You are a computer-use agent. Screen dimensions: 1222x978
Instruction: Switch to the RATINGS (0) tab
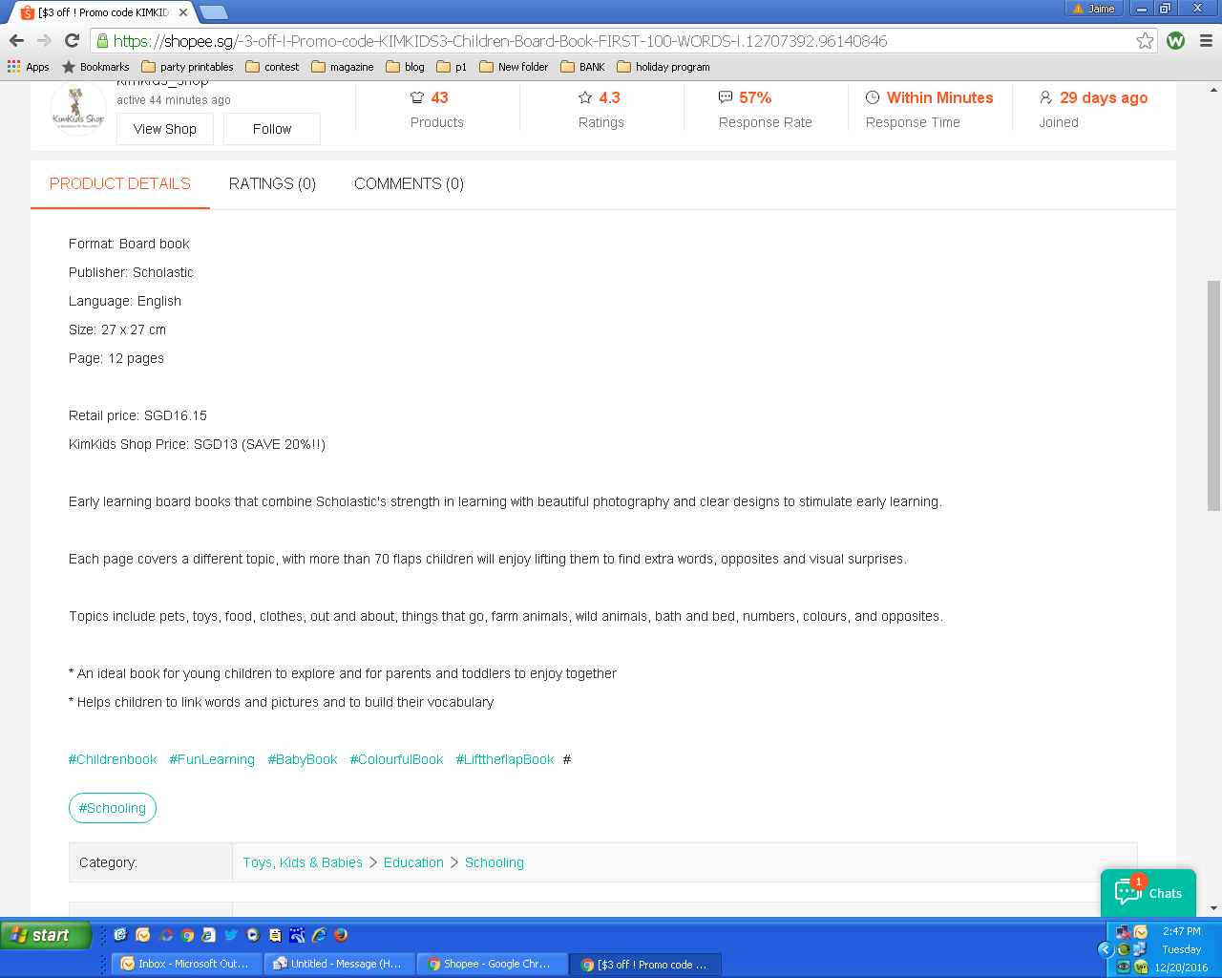[272, 183]
